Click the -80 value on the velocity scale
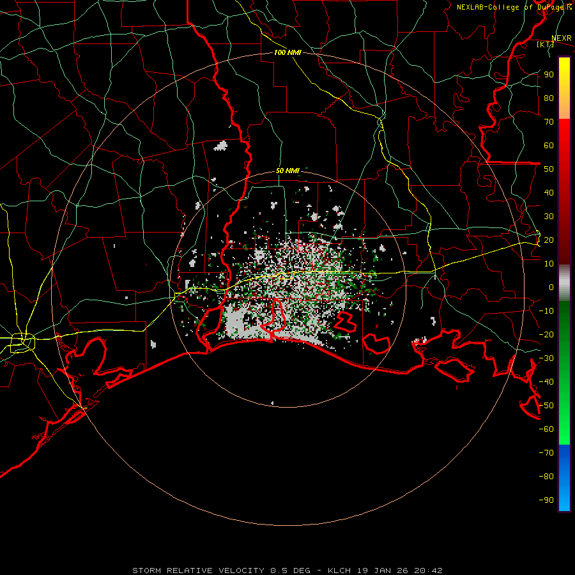This screenshot has width=575, height=575. click(x=546, y=477)
